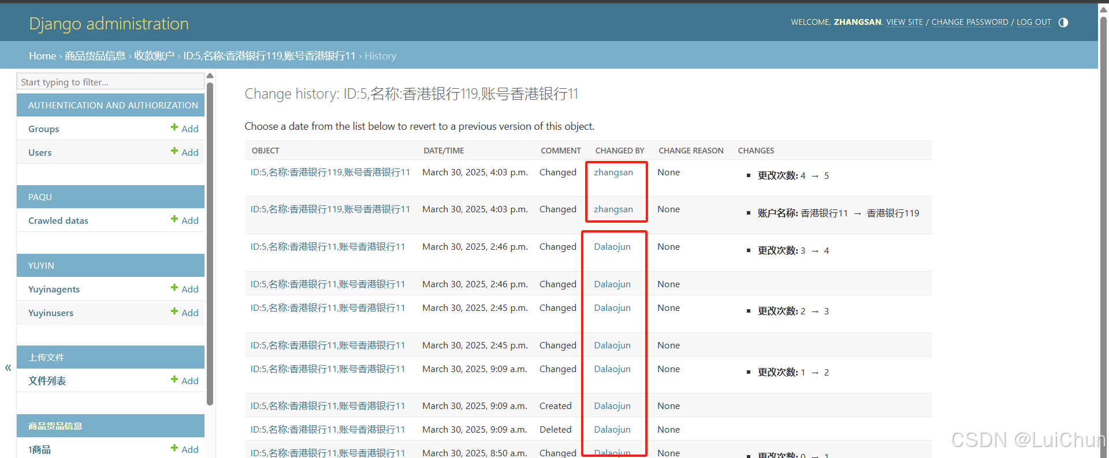1109x458 pixels.
Task: Open 收款账户 in the breadcrumb
Action: [154, 56]
